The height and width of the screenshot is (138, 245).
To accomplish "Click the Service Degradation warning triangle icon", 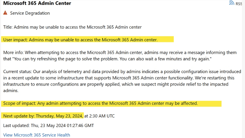I will (5, 13).
